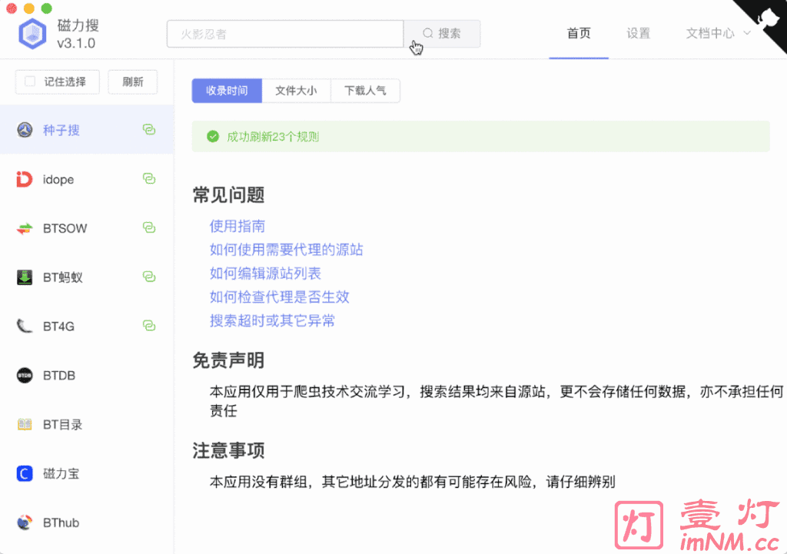Open the idope search source
The height and width of the screenshot is (554, 787).
(x=61, y=179)
